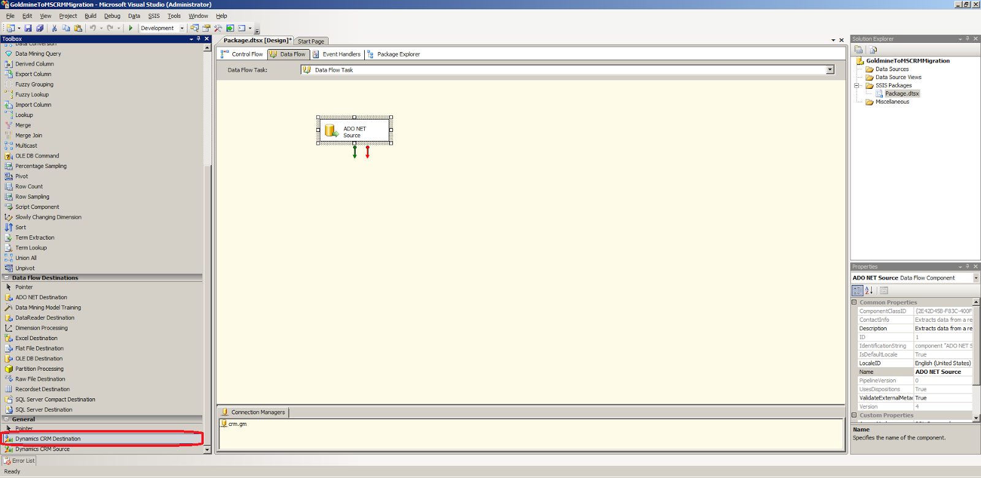Open the Debug menu
The image size is (981, 478).
pos(112,16)
